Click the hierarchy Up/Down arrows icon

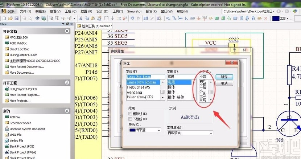[x=146, y=19]
